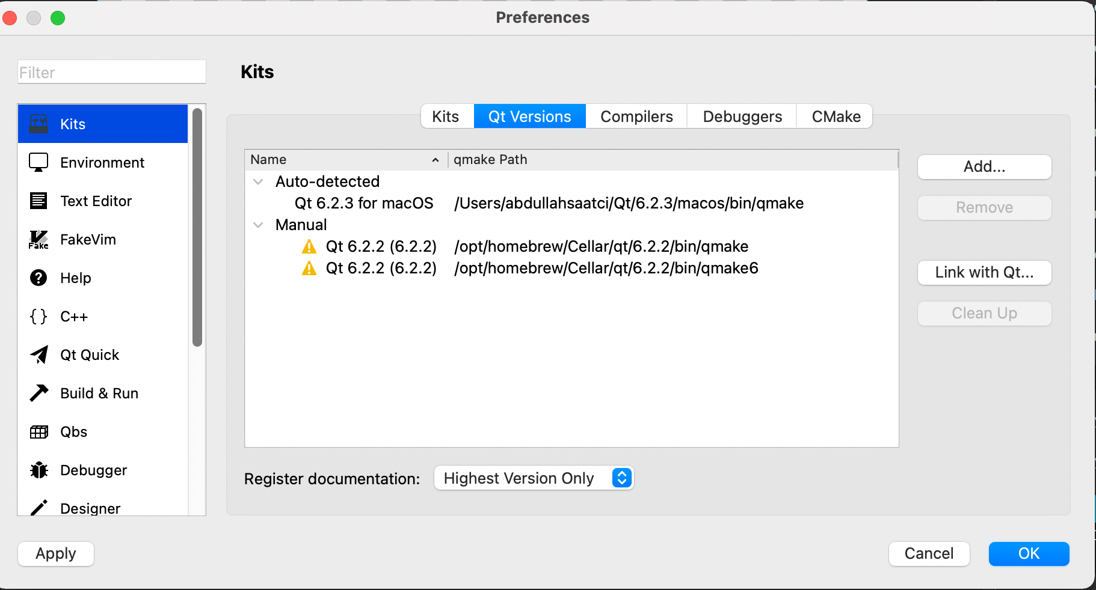Viewport: 1096px width, 590px height.
Task: Open the Environment settings icon
Action: coord(38,162)
